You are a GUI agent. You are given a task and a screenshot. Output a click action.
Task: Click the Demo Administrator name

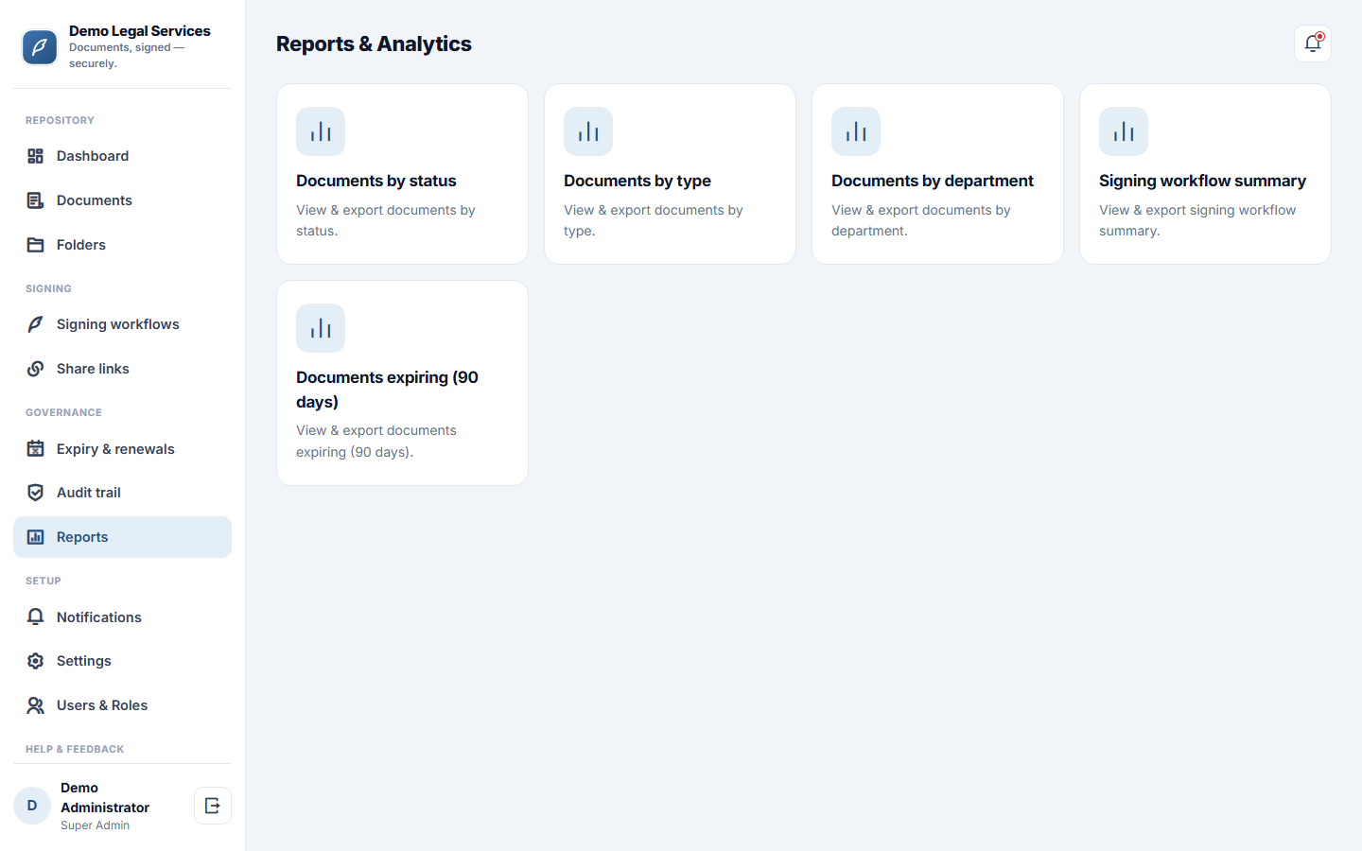pyautogui.click(x=105, y=797)
